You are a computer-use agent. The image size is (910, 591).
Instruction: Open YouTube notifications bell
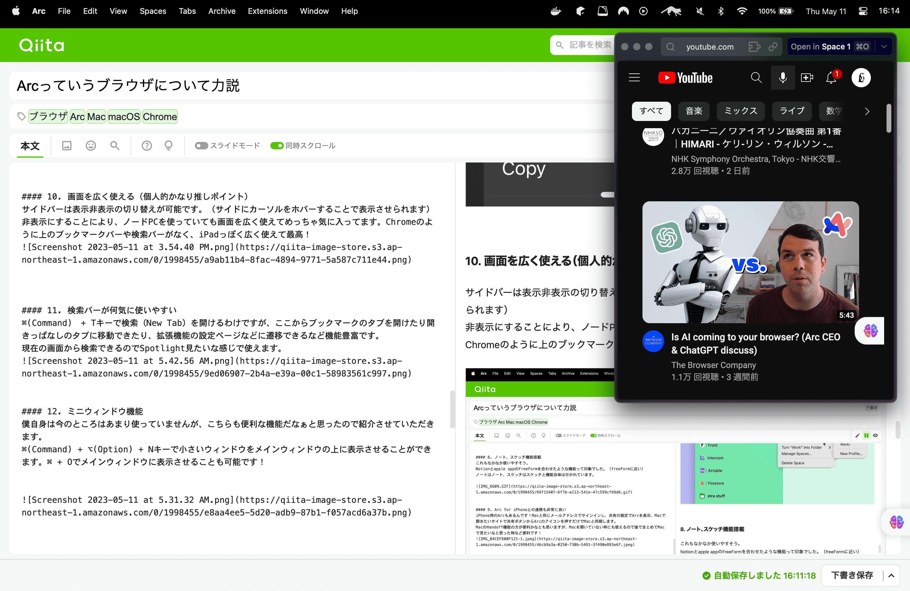coord(831,78)
